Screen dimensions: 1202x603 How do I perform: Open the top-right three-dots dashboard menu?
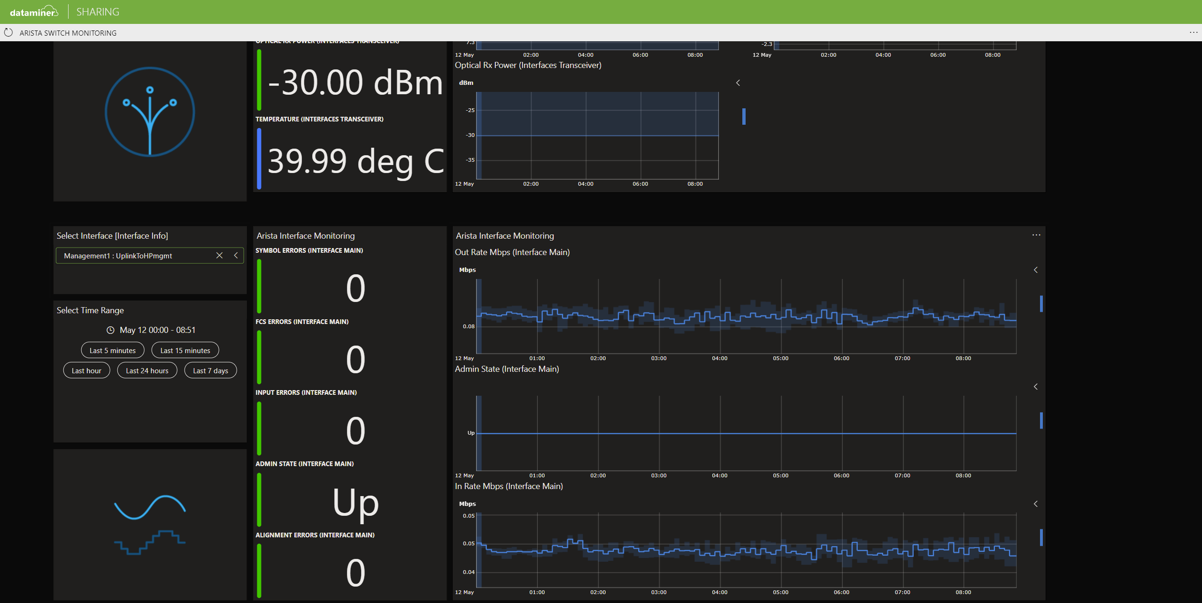(x=1194, y=32)
